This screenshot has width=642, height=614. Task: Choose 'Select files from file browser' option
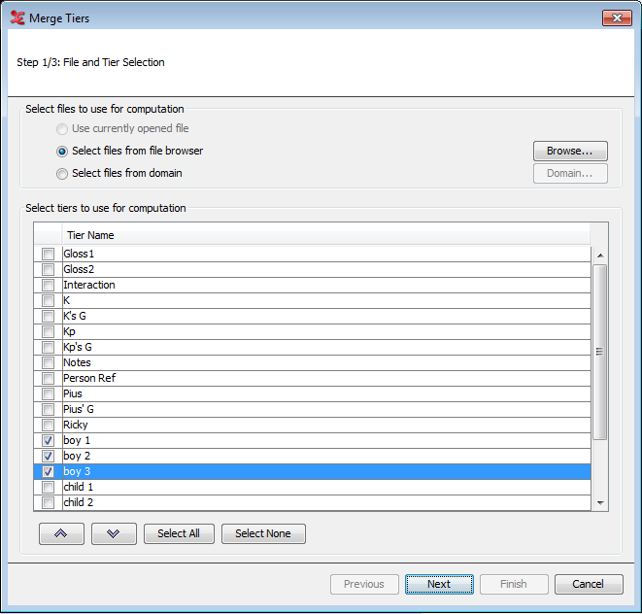coord(62,152)
